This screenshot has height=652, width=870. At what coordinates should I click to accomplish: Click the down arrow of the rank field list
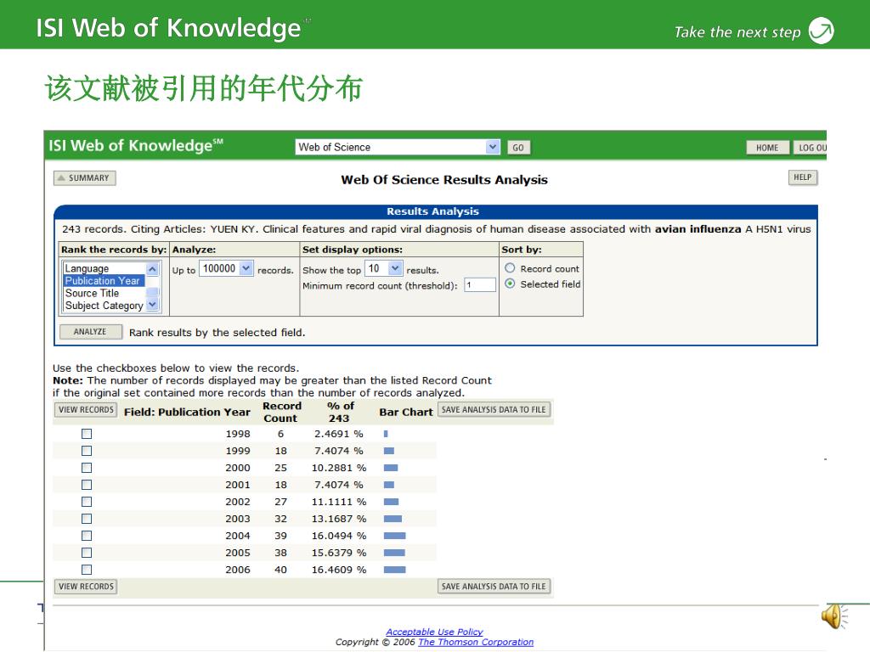click(x=153, y=305)
